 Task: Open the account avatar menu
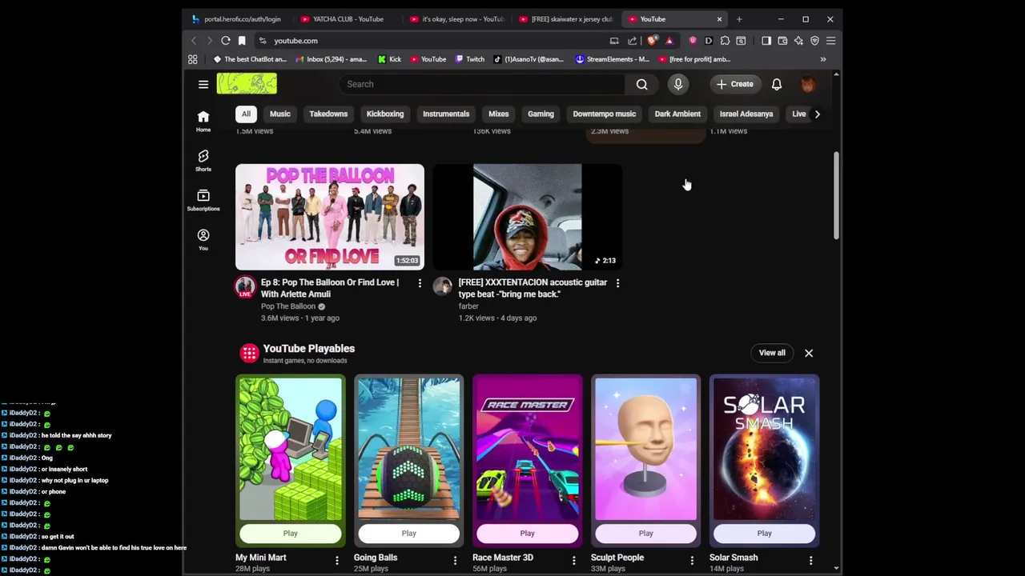[808, 84]
